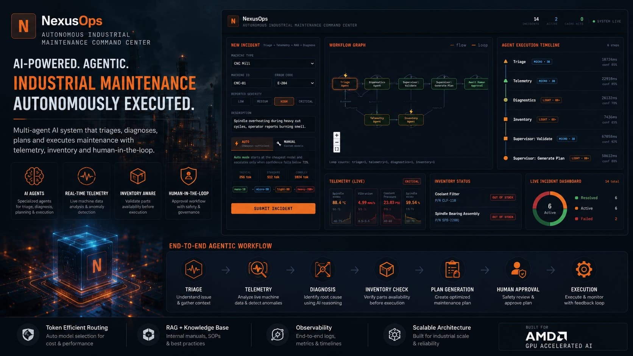Click the Inventory Check cube icon
The width and height of the screenshot is (633, 356).
coord(387,269)
